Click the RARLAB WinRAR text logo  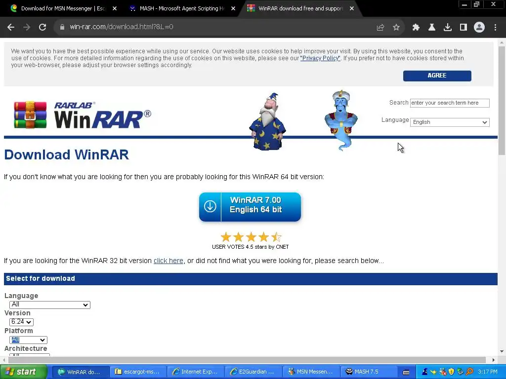click(102, 115)
